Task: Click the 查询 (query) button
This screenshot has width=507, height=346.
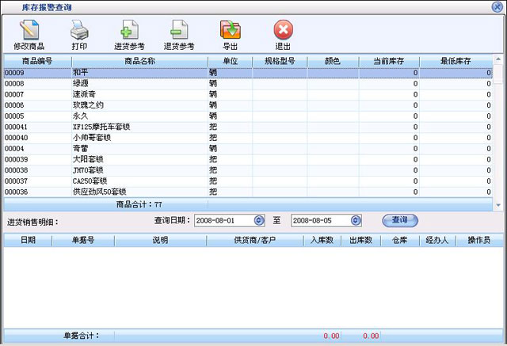Action: point(399,221)
